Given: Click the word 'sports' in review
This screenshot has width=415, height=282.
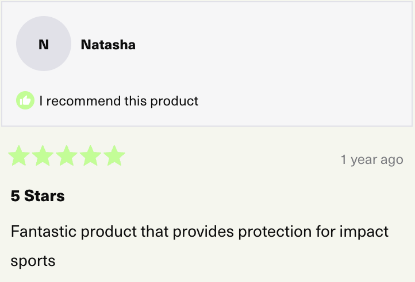Looking at the screenshot, I should point(33,261).
